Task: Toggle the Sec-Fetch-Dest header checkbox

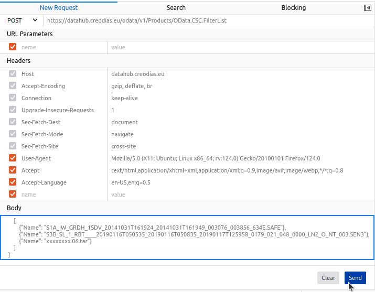Action: pyautogui.click(x=13, y=122)
